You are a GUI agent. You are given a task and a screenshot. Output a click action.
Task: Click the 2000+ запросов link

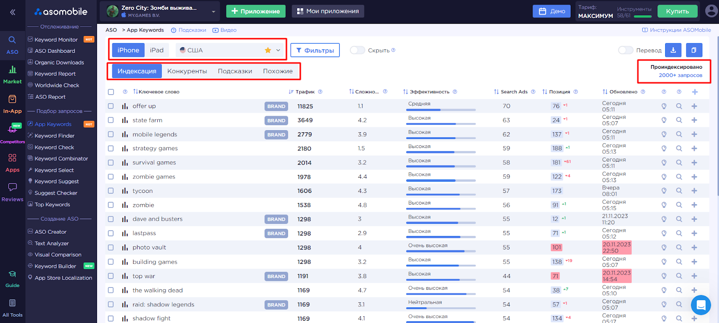coord(680,75)
